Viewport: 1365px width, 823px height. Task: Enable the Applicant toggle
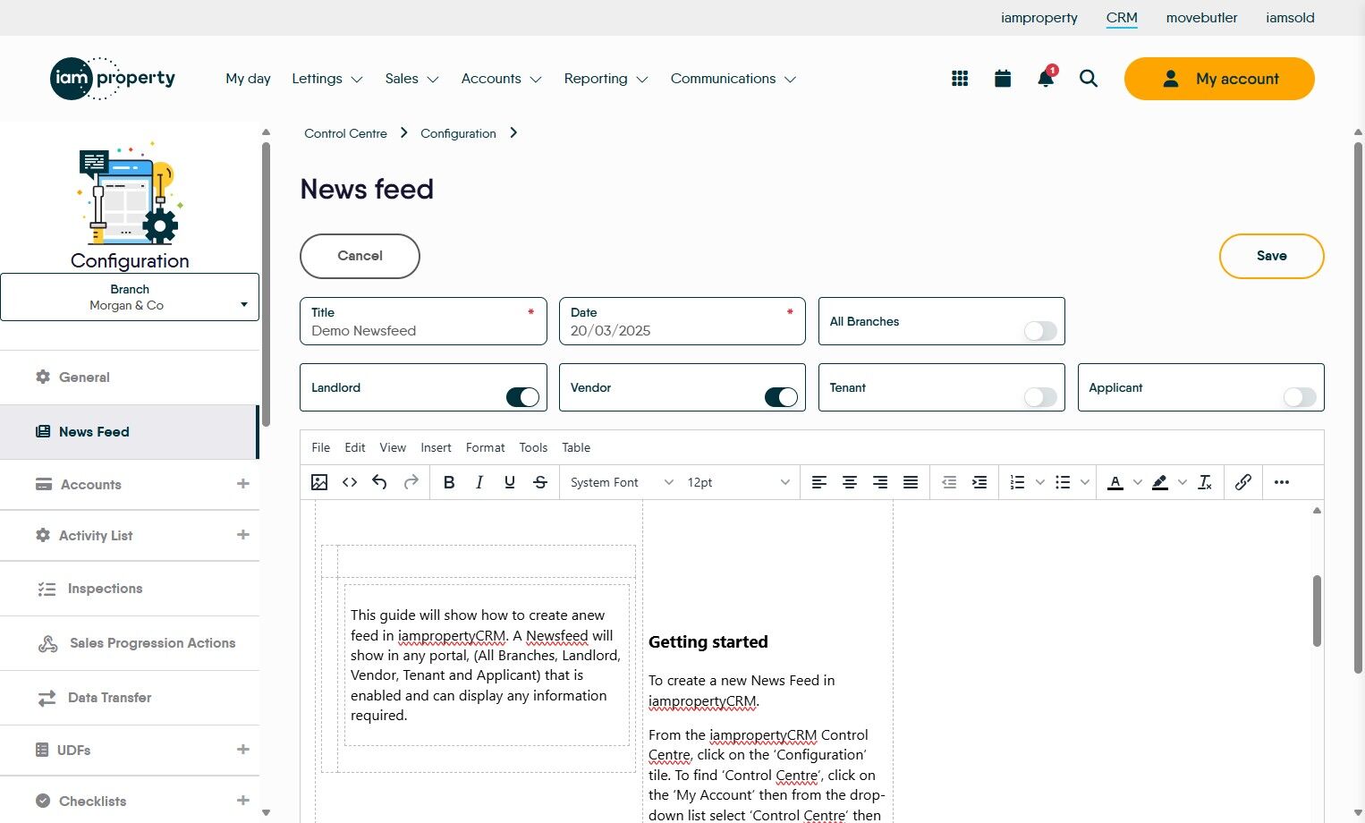[1300, 397]
